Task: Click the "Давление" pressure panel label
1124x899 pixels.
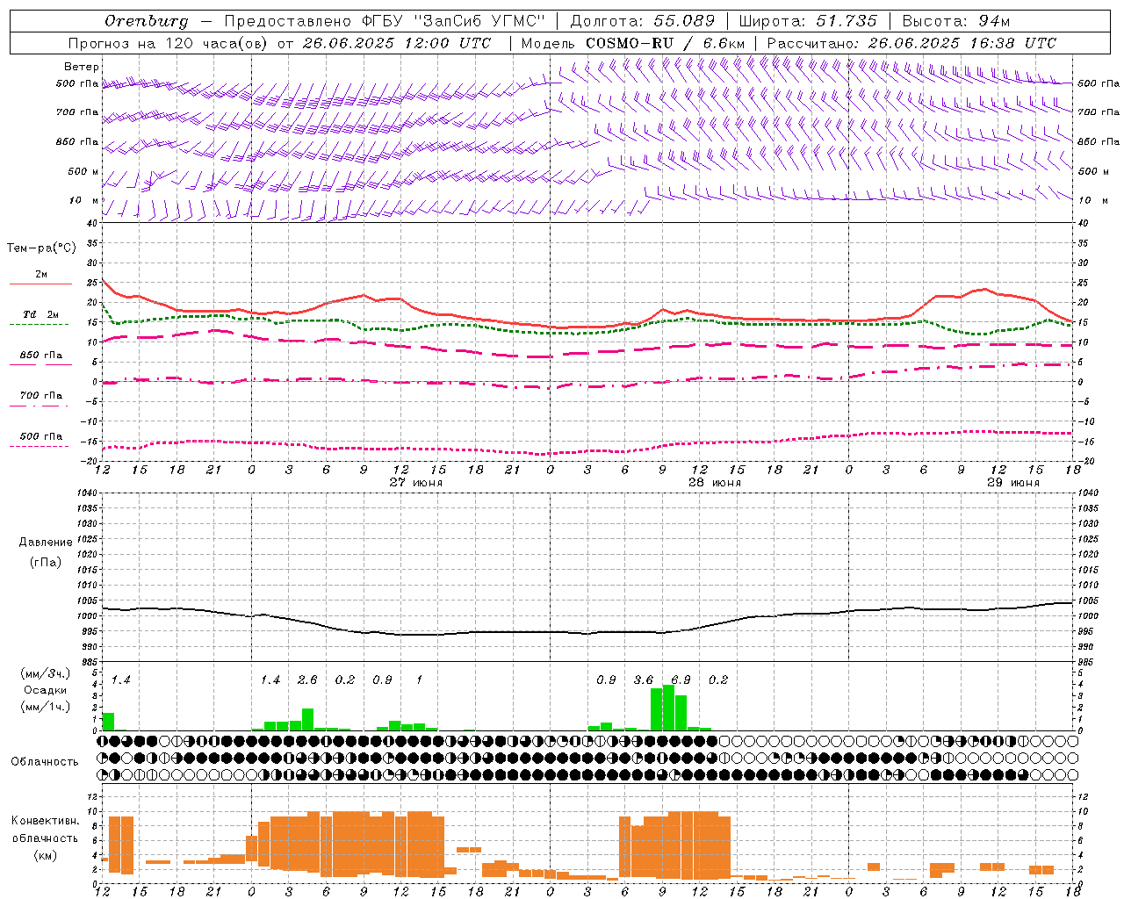Action: (x=46, y=543)
